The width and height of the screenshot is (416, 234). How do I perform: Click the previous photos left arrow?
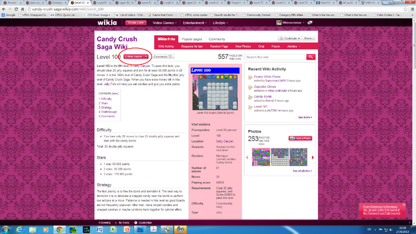pos(247,157)
